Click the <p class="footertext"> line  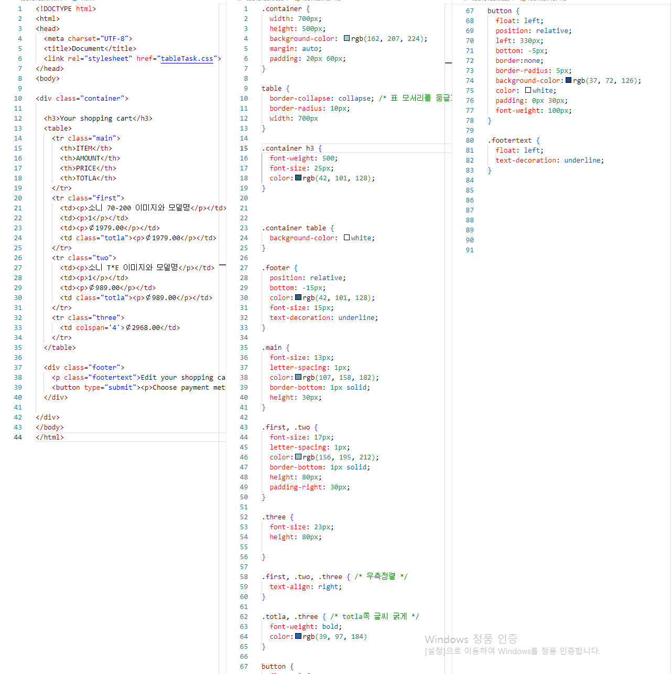pyautogui.click(x=138, y=378)
